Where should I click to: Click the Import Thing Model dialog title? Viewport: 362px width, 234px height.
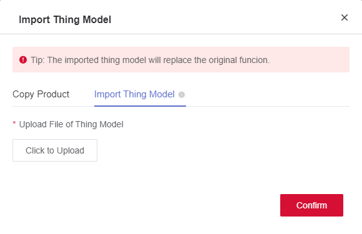point(65,19)
